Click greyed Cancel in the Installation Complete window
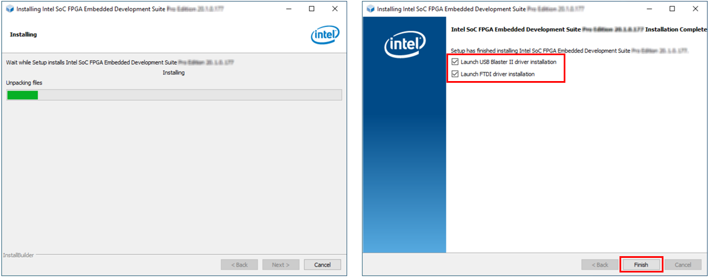 [x=683, y=265]
